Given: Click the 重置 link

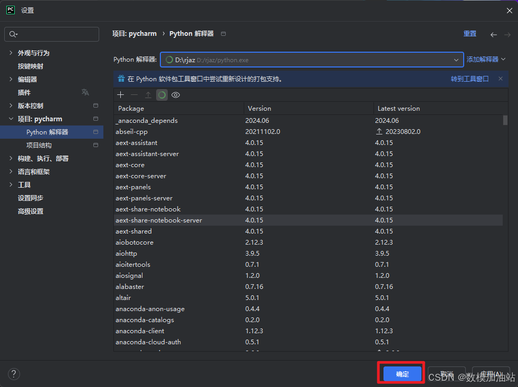Looking at the screenshot, I should pos(469,34).
